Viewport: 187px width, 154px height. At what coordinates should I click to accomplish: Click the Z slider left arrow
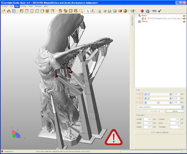146,102
